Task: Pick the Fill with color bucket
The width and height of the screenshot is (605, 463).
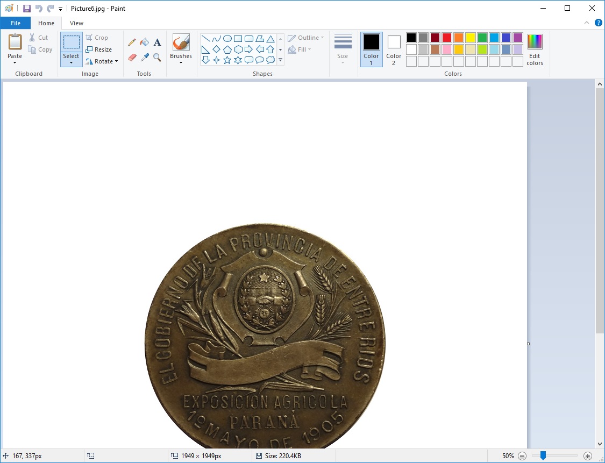Action: 144,42
